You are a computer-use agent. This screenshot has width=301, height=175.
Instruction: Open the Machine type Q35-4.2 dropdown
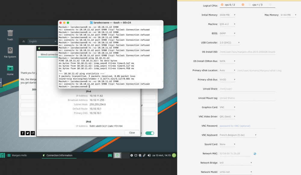[228, 24]
